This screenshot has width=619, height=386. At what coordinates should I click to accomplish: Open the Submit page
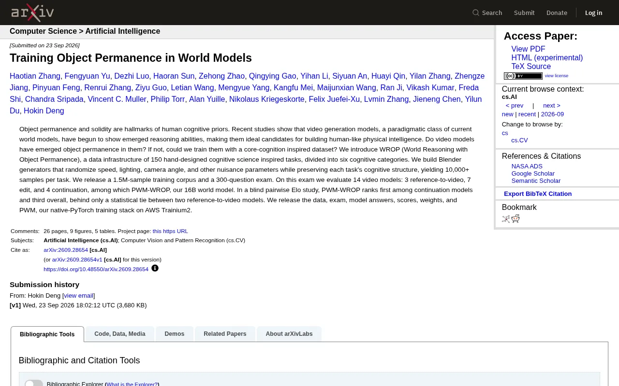point(524,13)
